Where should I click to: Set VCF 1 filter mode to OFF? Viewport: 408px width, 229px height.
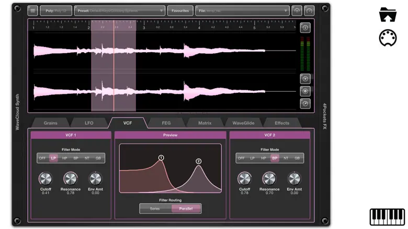tap(42, 158)
